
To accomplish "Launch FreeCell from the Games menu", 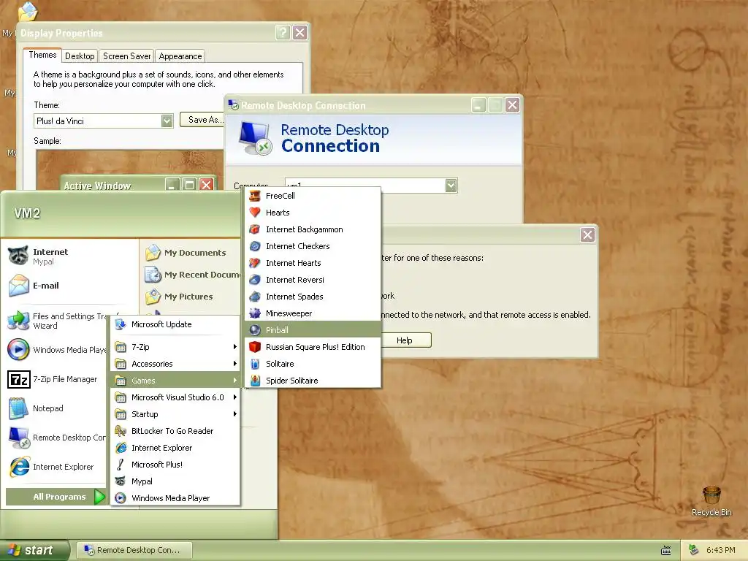I will coord(313,196).
